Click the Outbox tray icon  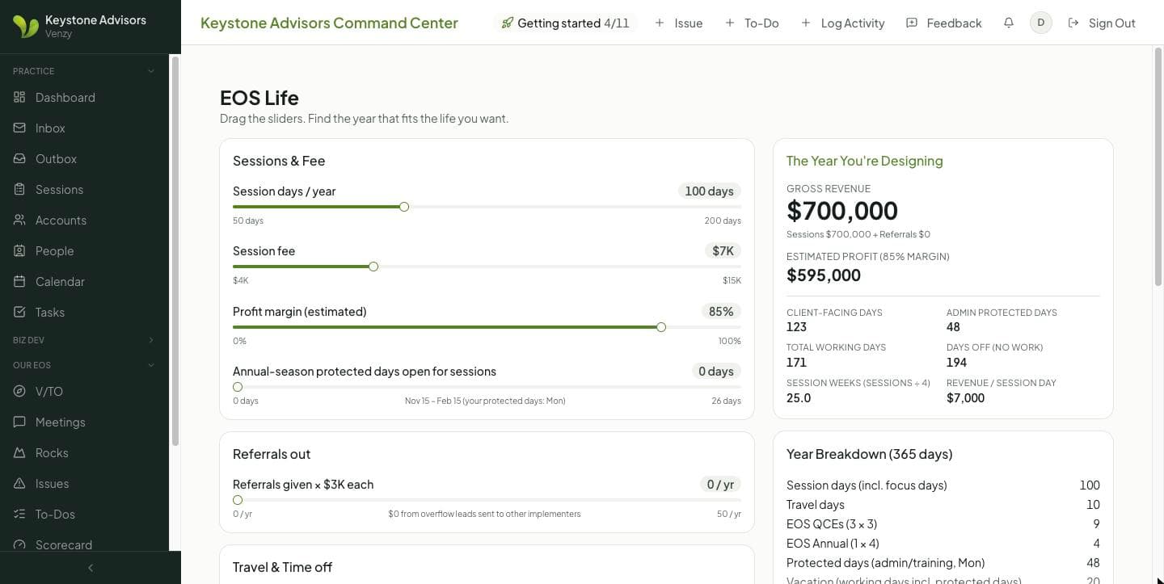tap(19, 158)
